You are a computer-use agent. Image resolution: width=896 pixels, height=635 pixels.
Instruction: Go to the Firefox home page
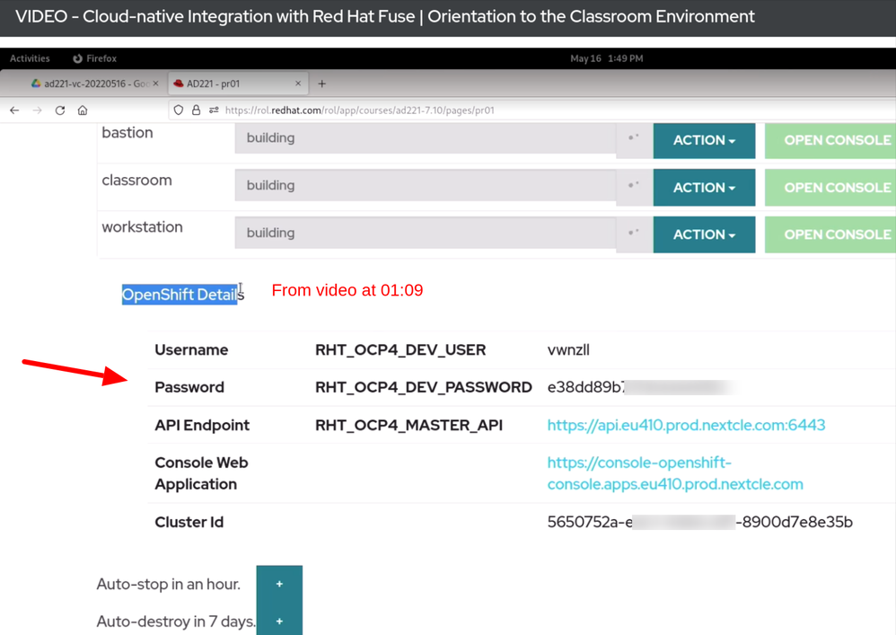pos(83,110)
